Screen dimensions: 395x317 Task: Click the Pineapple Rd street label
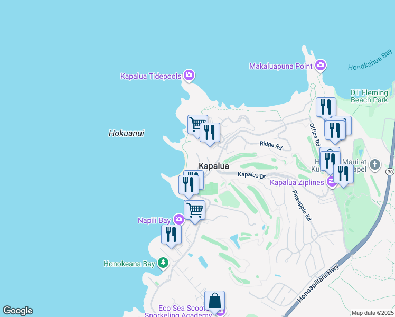(302, 206)
